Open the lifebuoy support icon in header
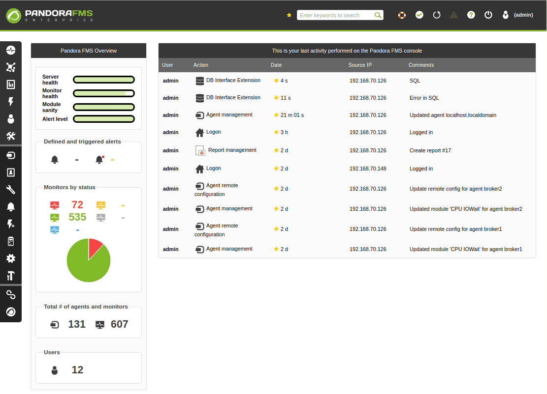547x394 pixels. tap(402, 15)
